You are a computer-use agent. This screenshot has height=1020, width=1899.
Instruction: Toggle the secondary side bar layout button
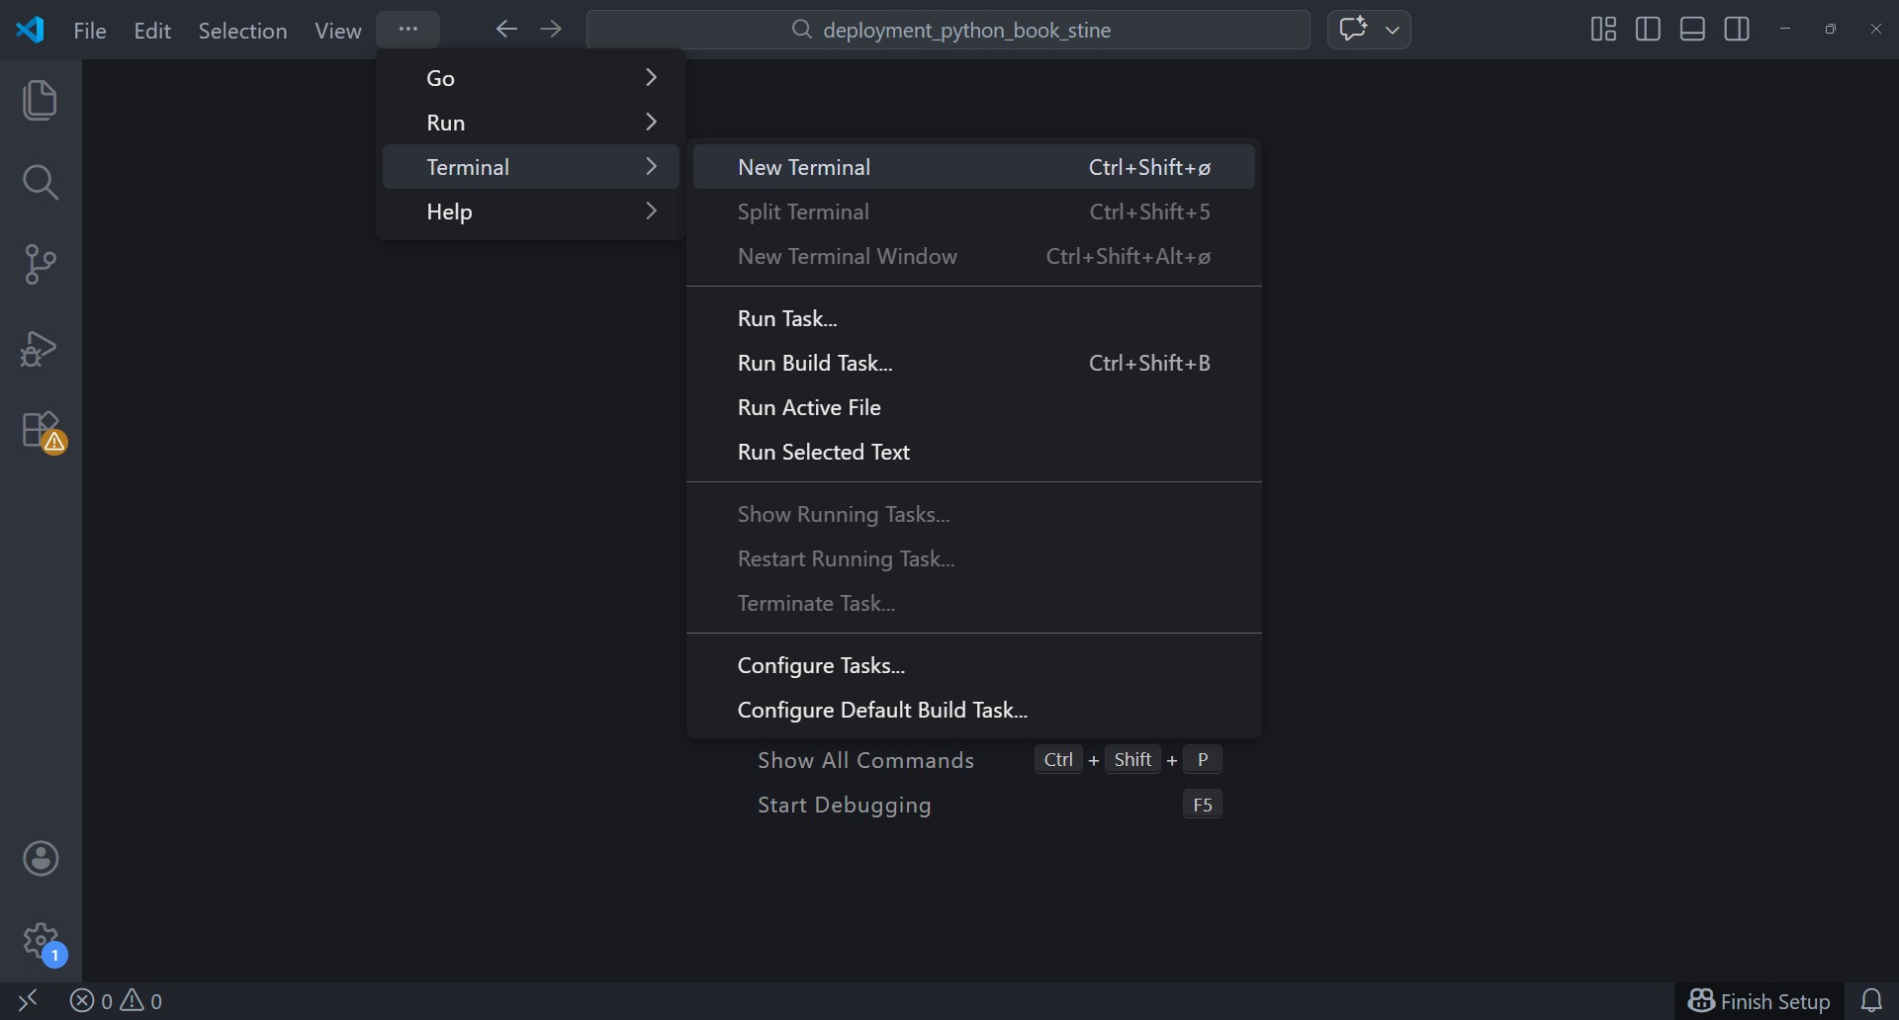(1737, 30)
